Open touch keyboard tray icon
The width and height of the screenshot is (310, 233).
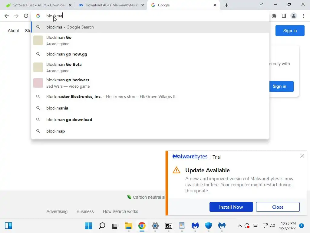pyautogui.click(x=256, y=226)
